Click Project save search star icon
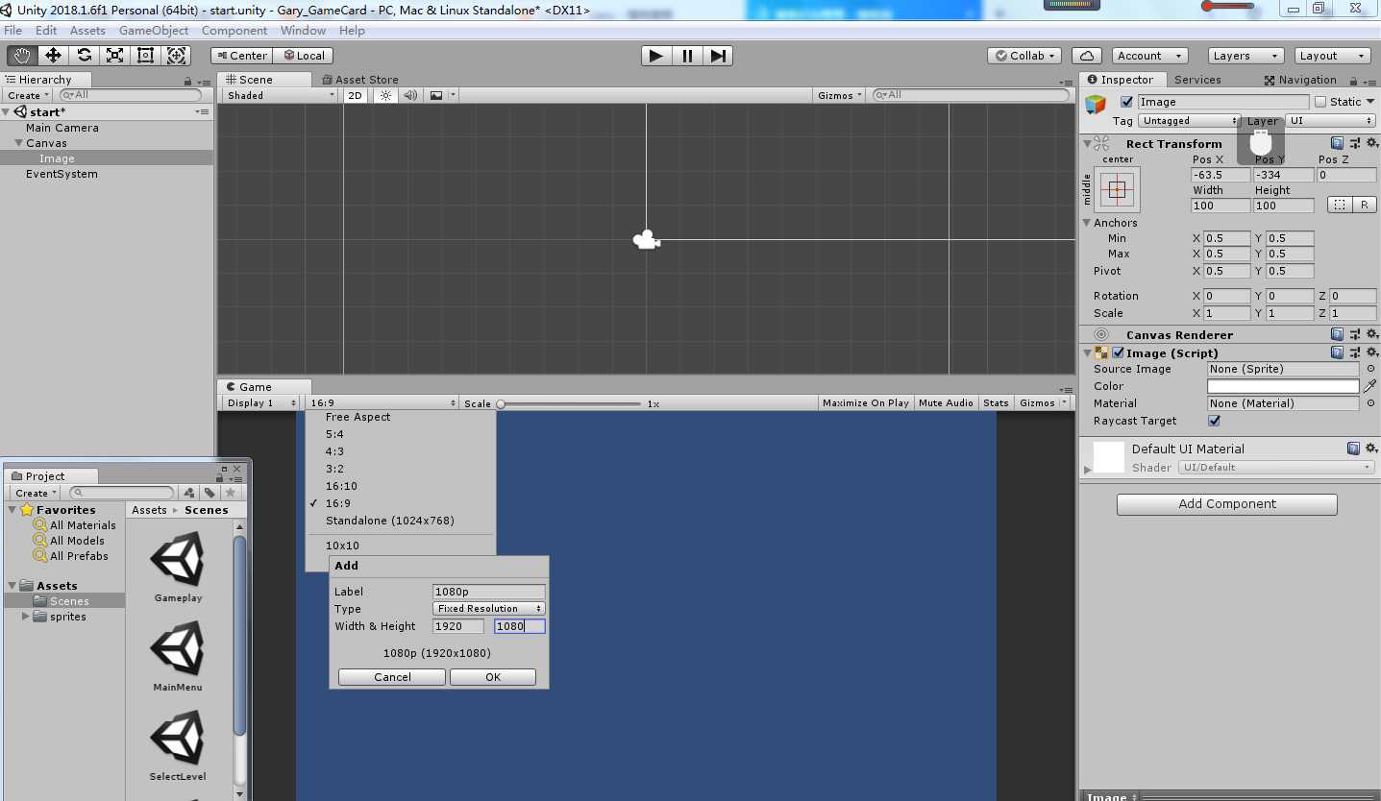1381x801 pixels. 230,493
